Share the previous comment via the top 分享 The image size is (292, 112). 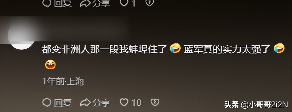pos(102,3)
